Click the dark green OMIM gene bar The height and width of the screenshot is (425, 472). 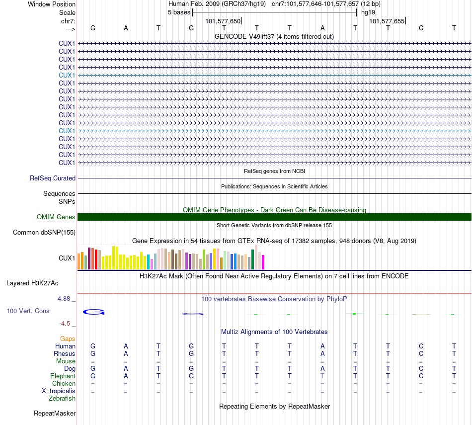[274, 217]
